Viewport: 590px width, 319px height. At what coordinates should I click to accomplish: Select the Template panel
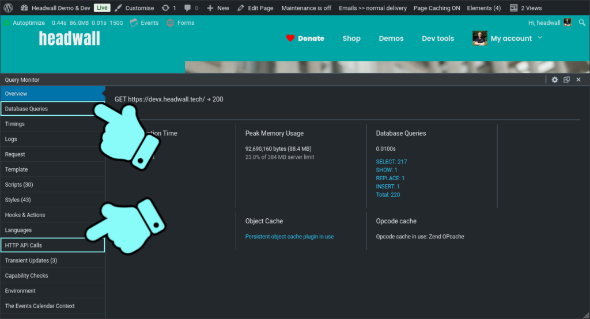click(x=52, y=169)
